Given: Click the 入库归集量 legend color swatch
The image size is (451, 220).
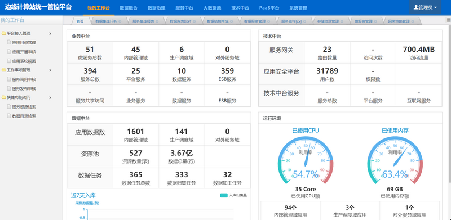Looking at the screenshot, I should pyautogui.click(x=224, y=195).
